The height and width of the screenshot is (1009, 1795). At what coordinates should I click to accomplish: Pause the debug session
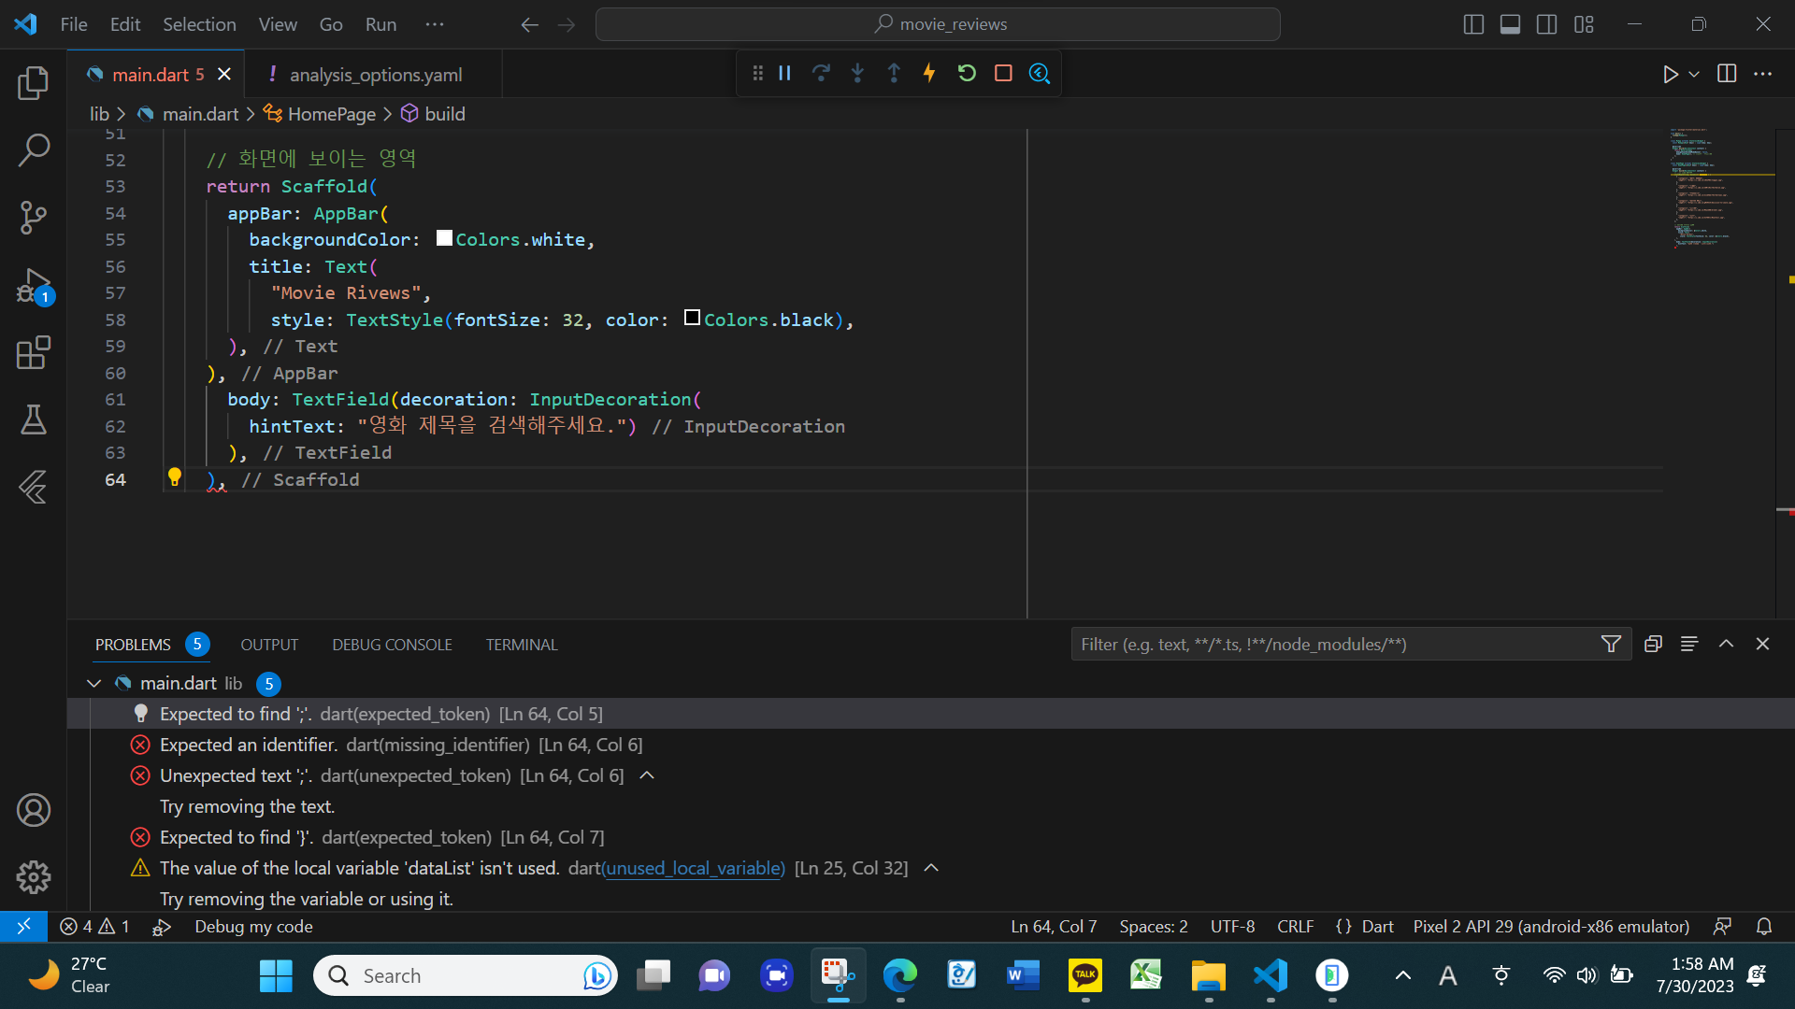[x=785, y=73]
